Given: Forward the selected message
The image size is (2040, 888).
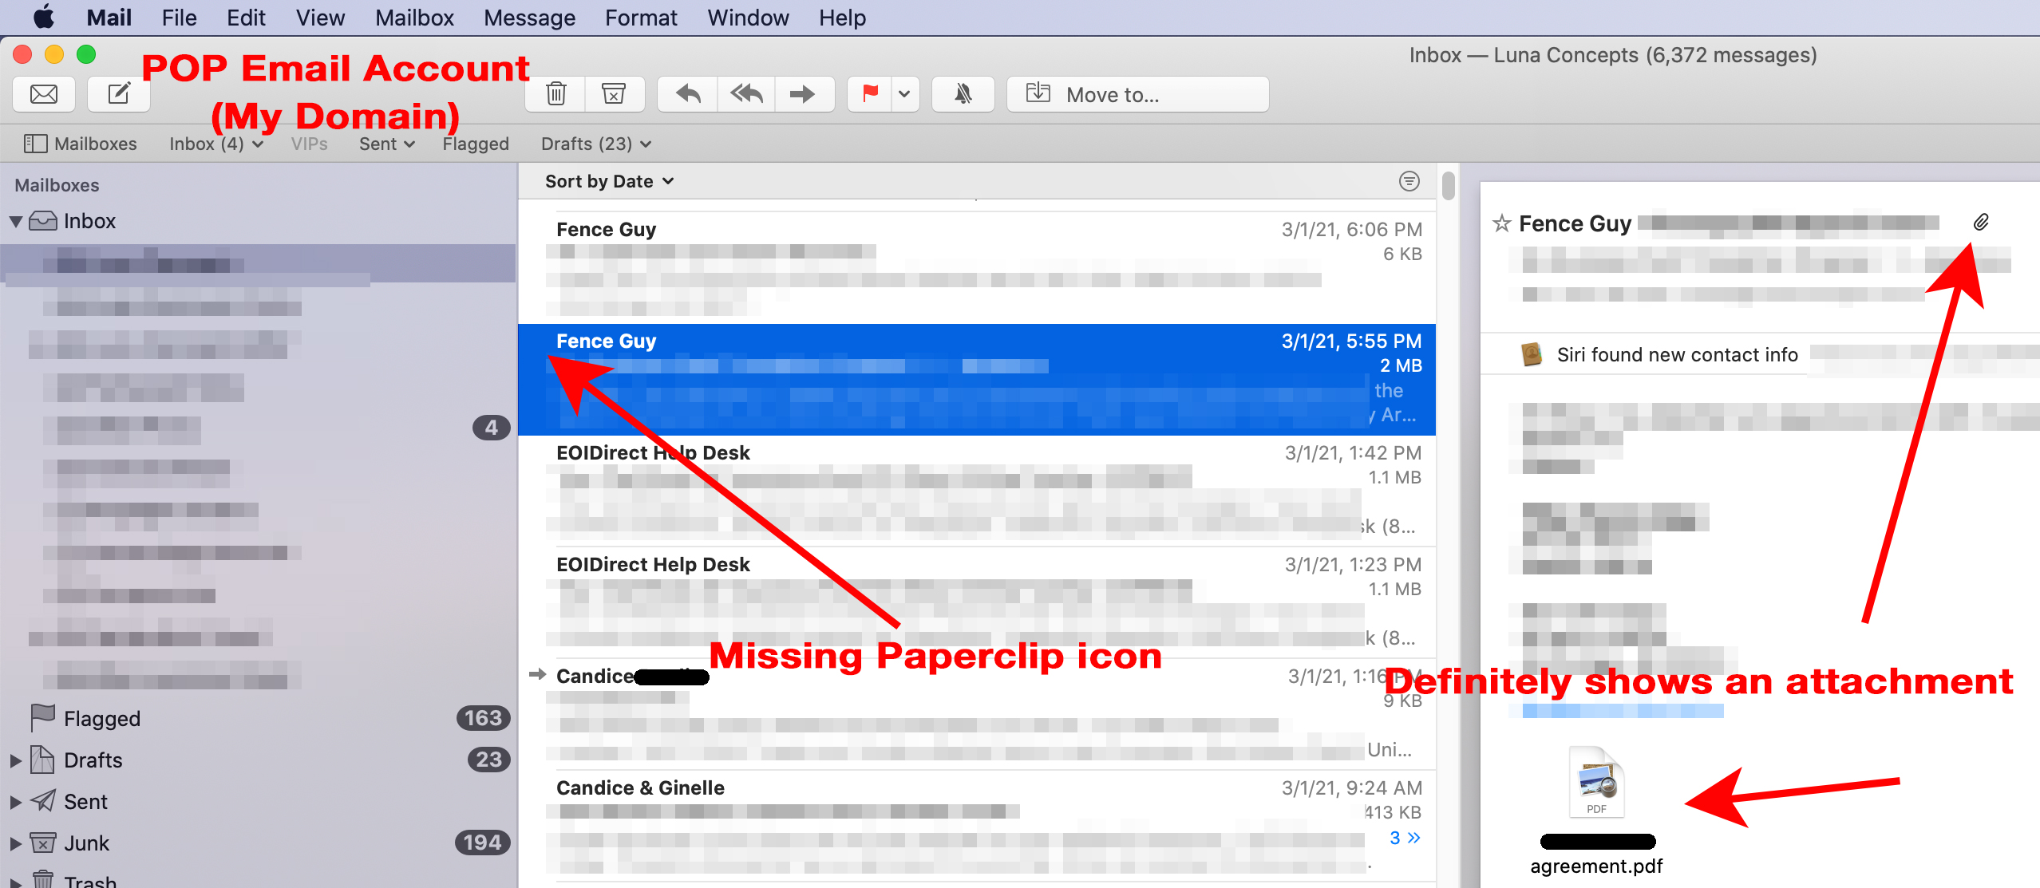Looking at the screenshot, I should click(802, 94).
